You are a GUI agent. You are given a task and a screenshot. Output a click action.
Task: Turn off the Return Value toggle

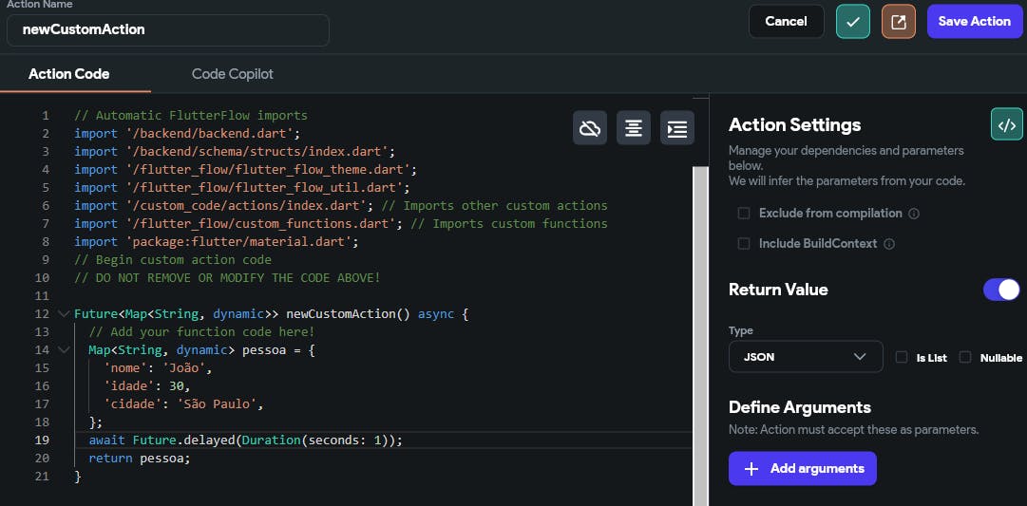[x=1001, y=290]
